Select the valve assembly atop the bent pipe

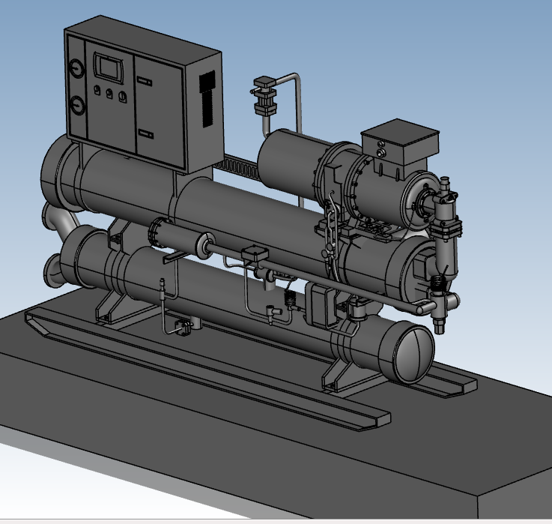(x=265, y=95)
